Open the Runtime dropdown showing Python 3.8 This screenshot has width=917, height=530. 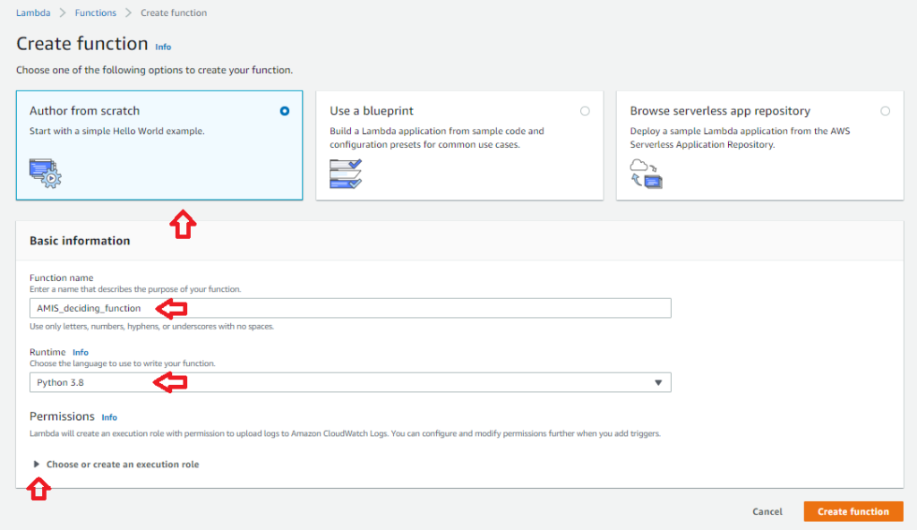tap(349, 382)
